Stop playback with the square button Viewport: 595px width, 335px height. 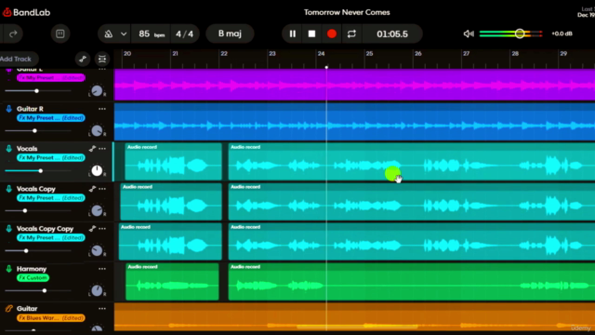(x=312, y=33)
